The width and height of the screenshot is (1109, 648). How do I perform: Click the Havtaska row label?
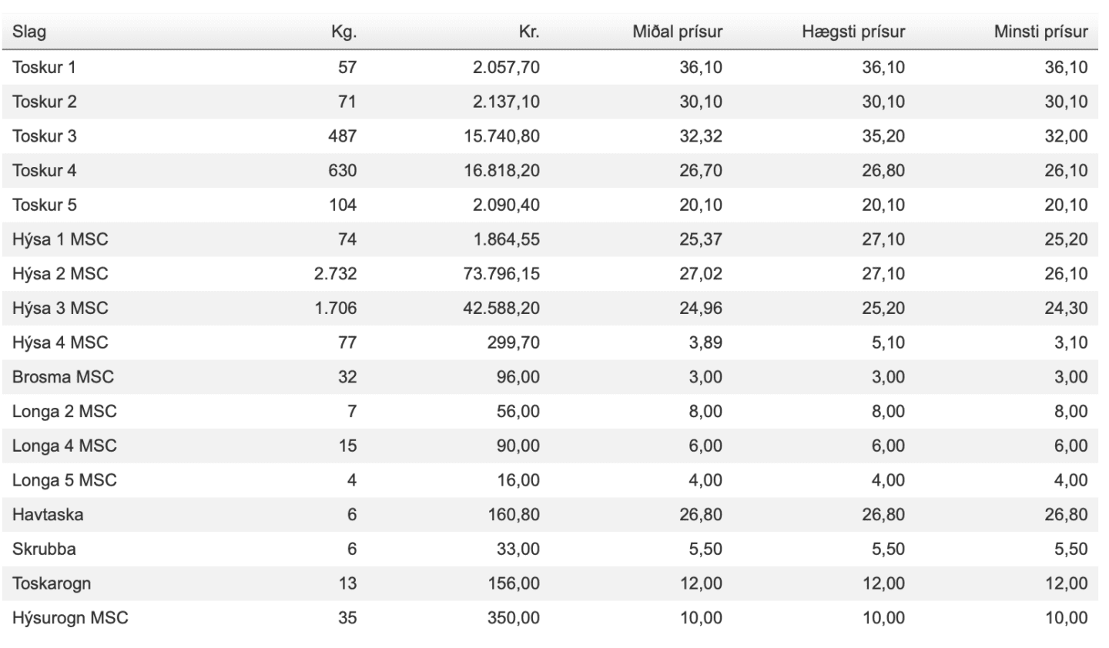pos(48,515)
